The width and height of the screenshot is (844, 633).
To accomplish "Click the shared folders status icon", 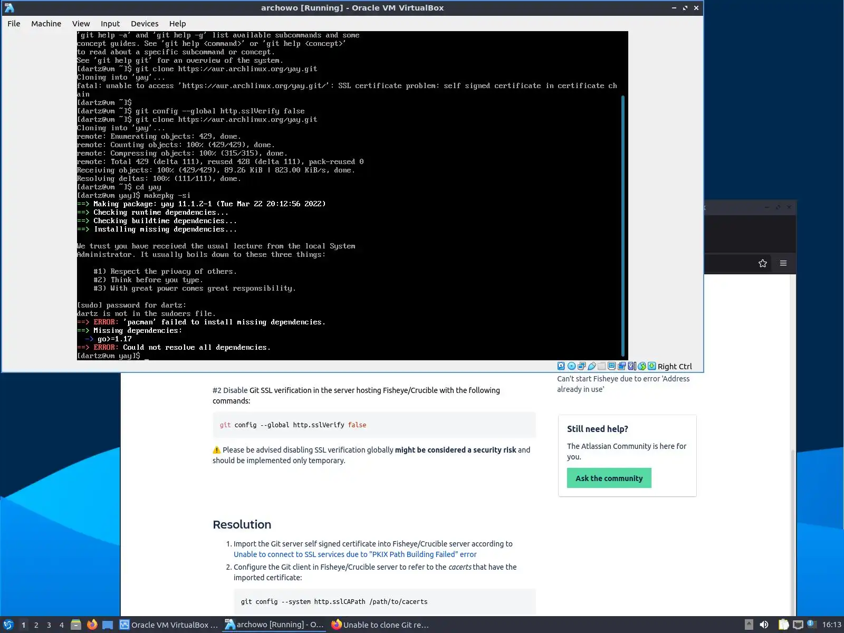I will tap(601, 366).
